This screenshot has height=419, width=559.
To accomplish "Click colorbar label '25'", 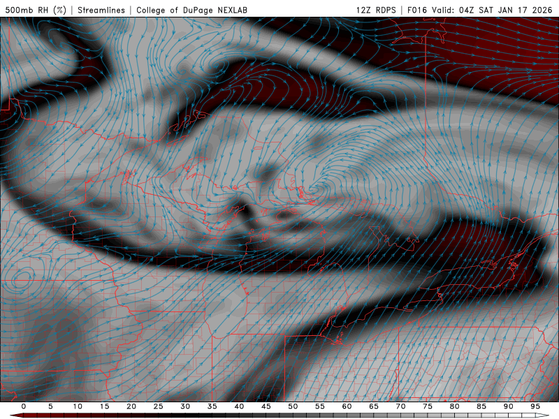I will point(159,406).
